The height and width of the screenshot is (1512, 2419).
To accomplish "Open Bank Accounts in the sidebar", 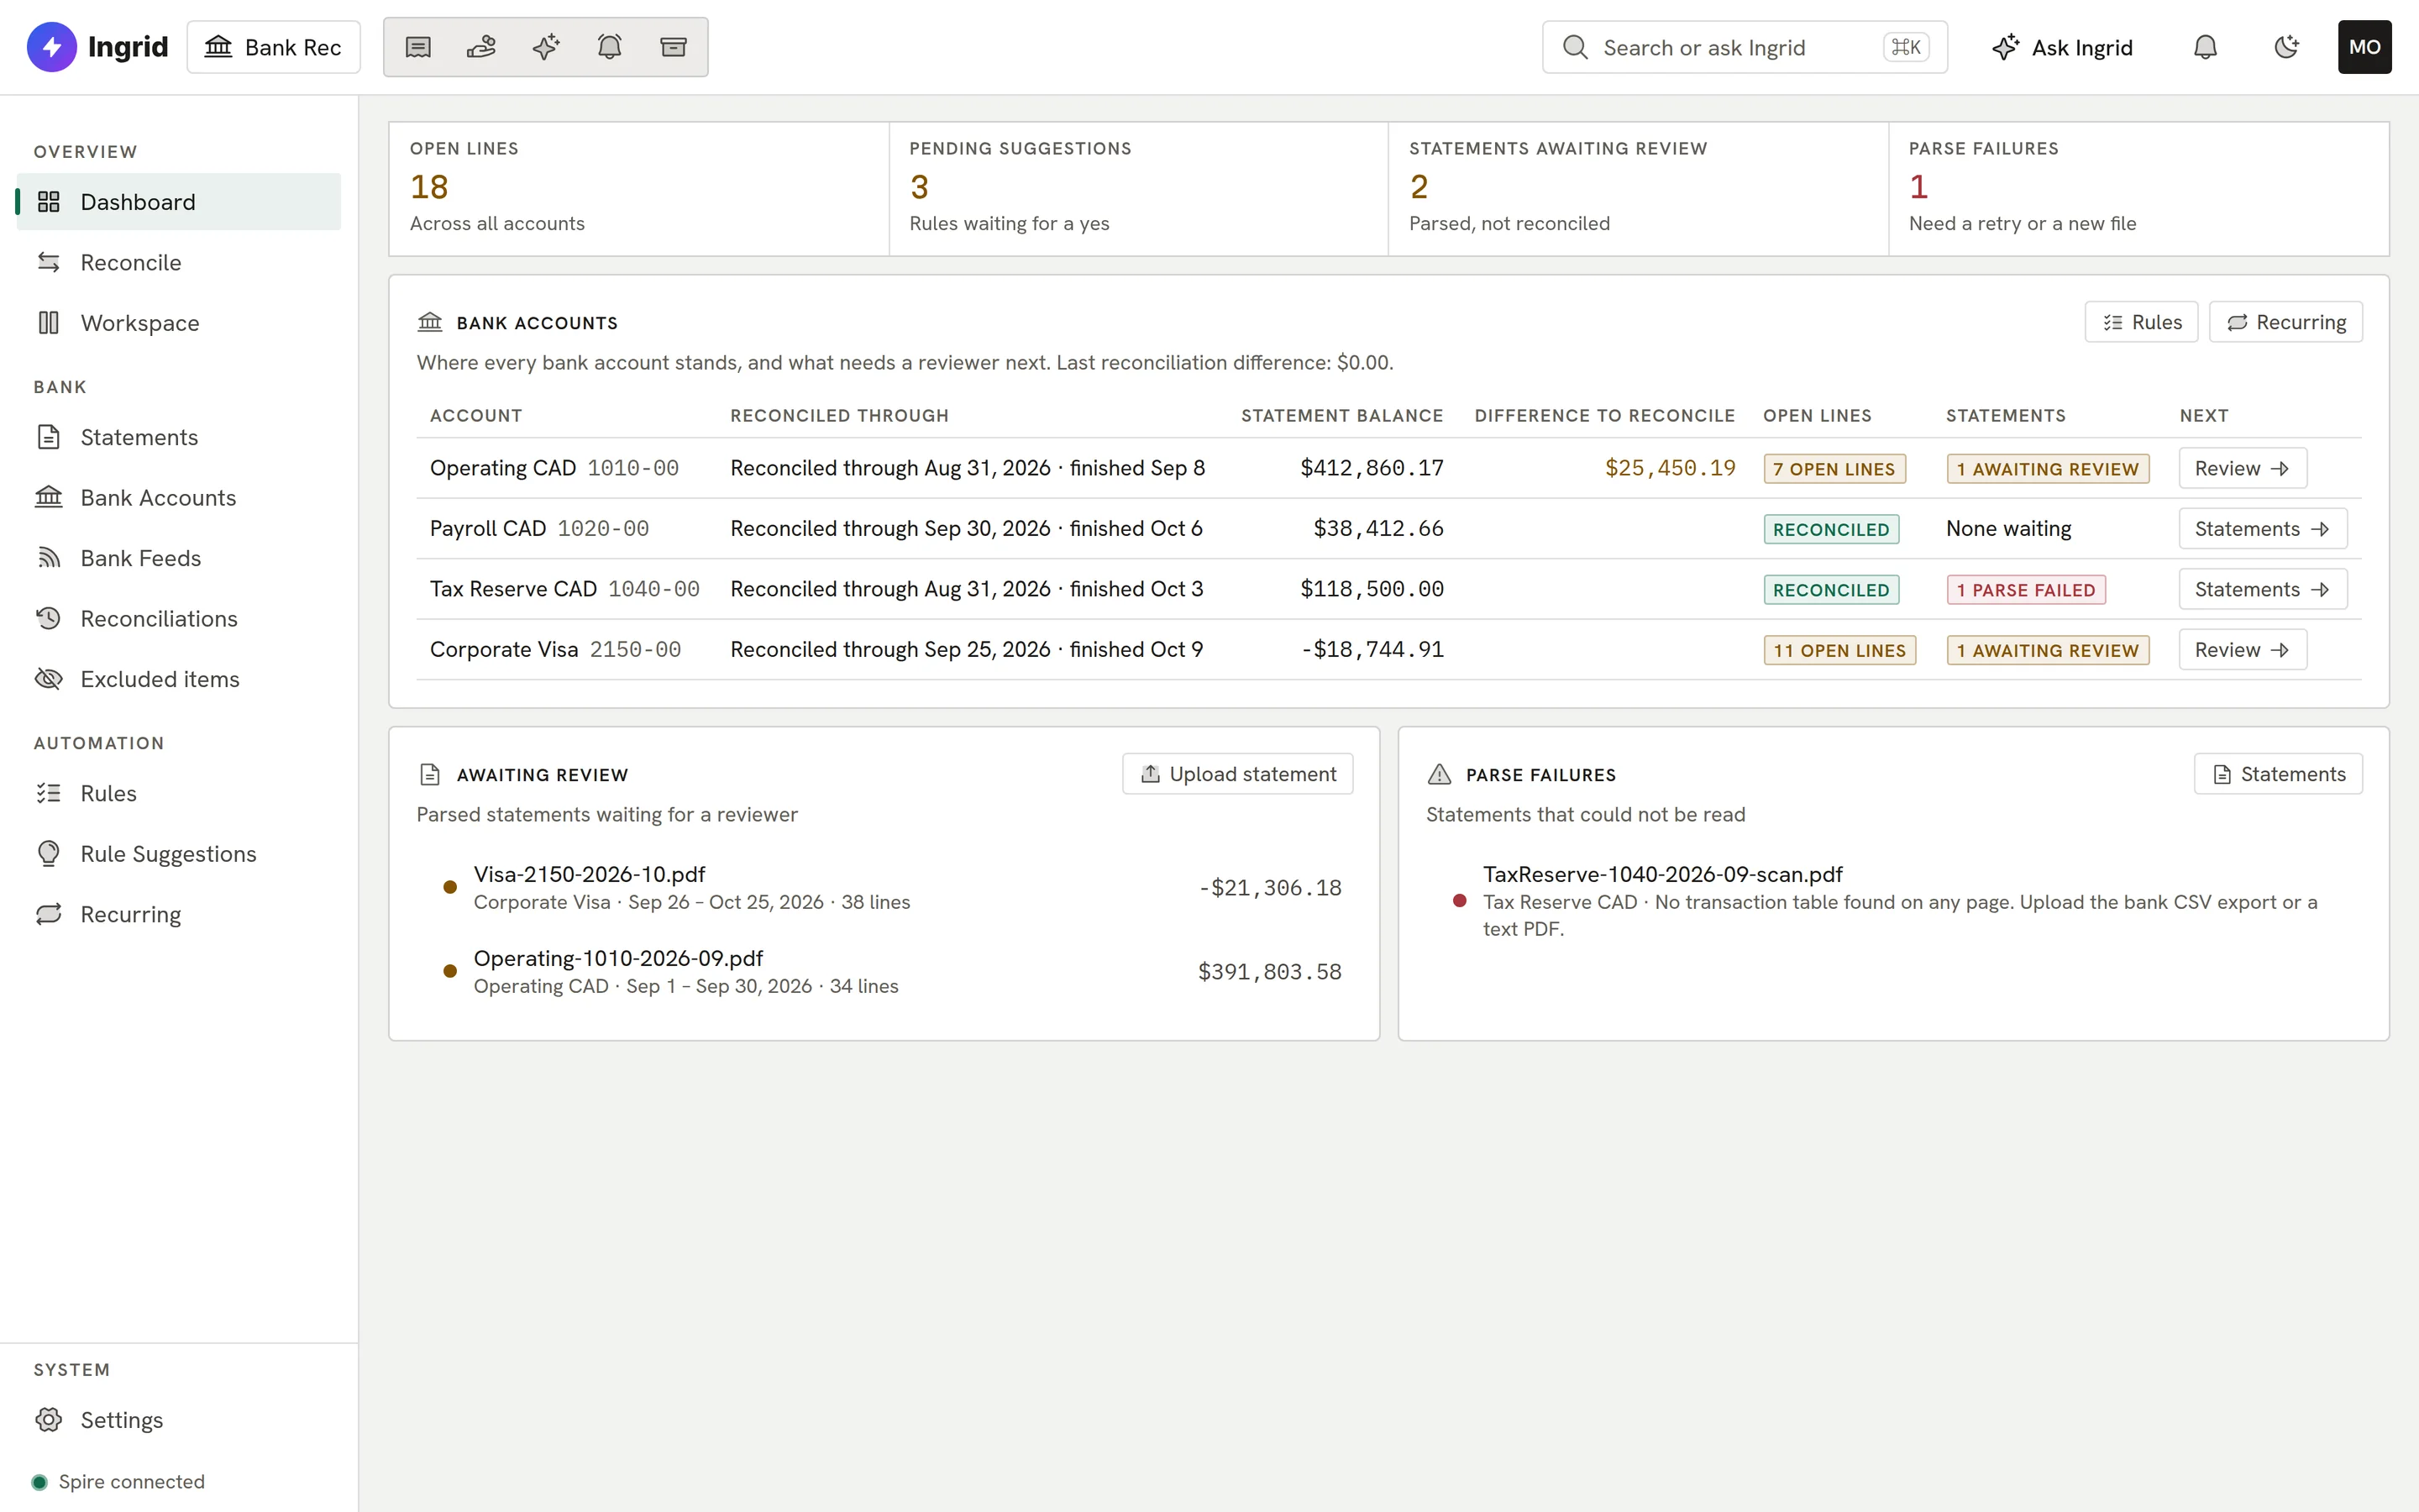I will (x=179, y=497).
